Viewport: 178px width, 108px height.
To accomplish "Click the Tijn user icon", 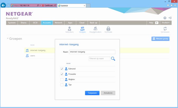I will (x=66, y=85).
